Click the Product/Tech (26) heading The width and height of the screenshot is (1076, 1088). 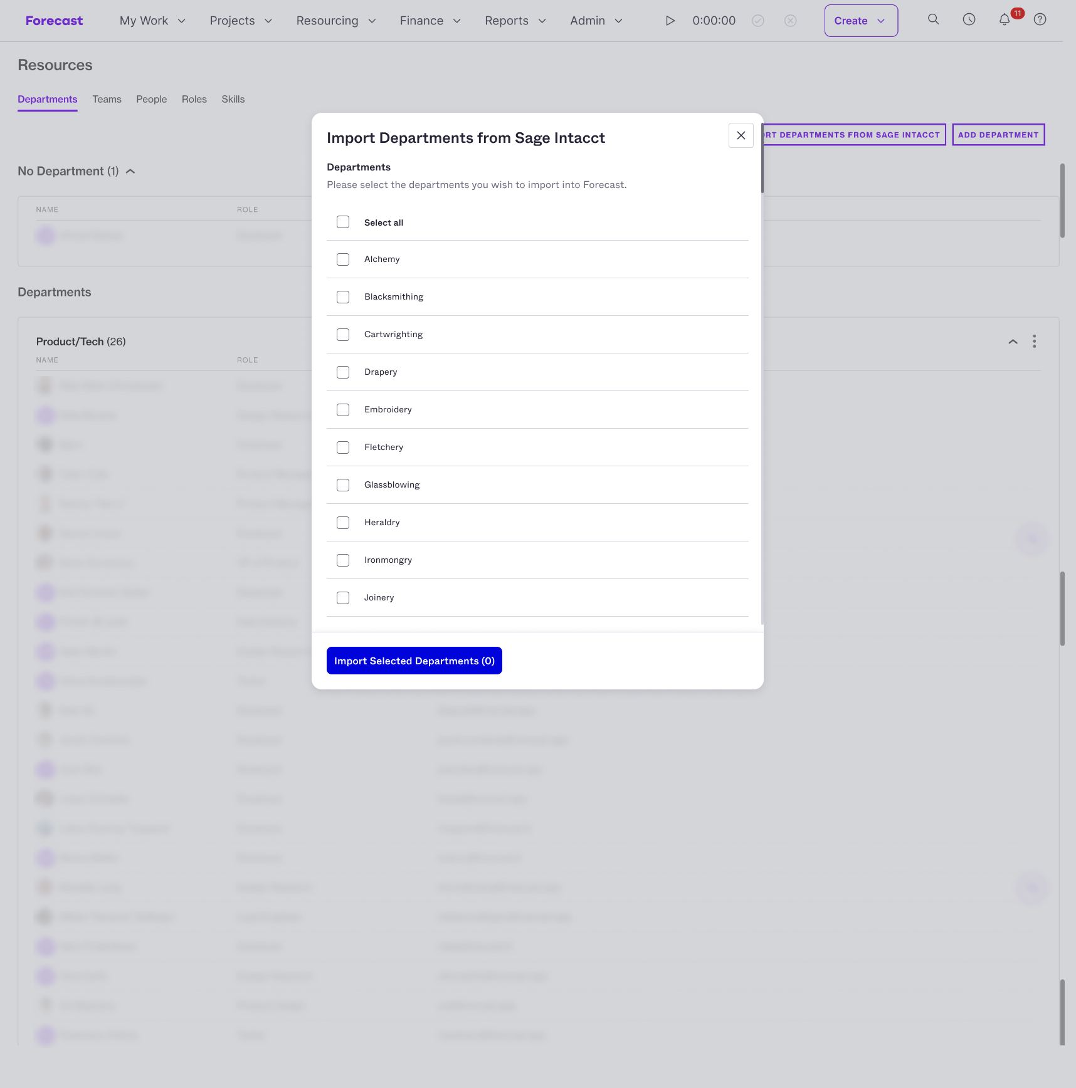pyautogui.click(x=81, y=342)
